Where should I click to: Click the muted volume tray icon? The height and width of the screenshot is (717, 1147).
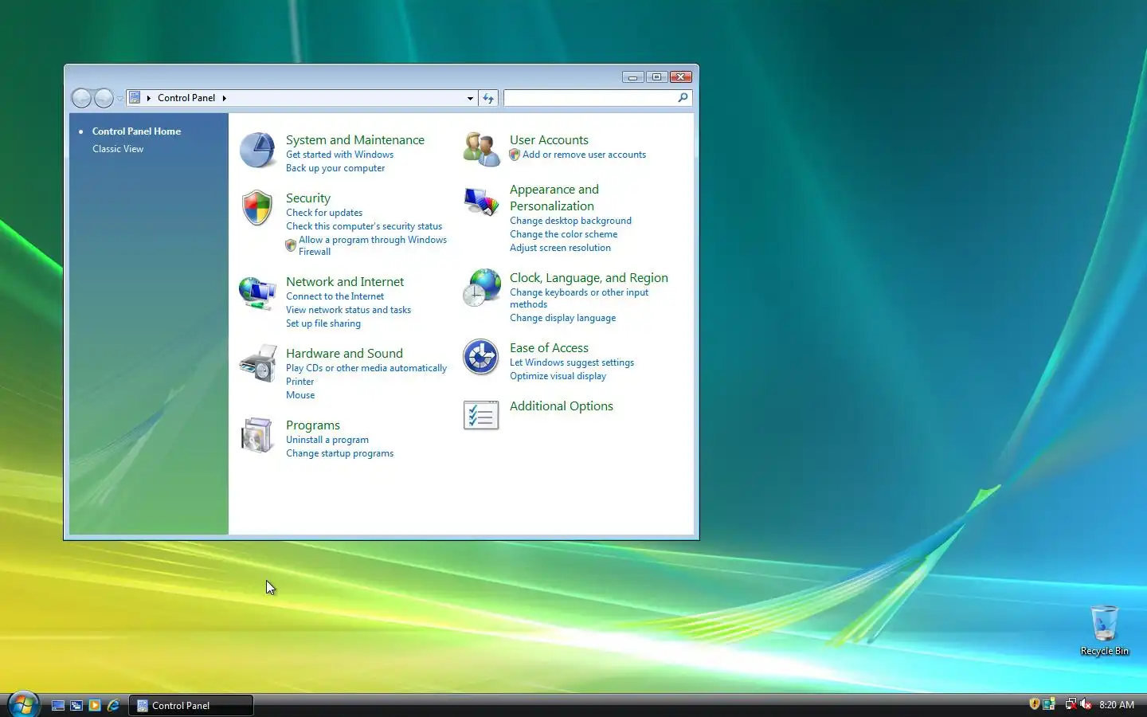coord(1086,704)
